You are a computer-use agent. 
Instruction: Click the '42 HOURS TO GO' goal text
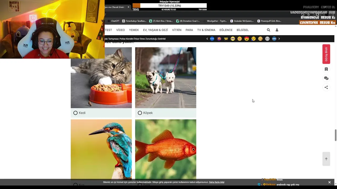pos(168,9)
